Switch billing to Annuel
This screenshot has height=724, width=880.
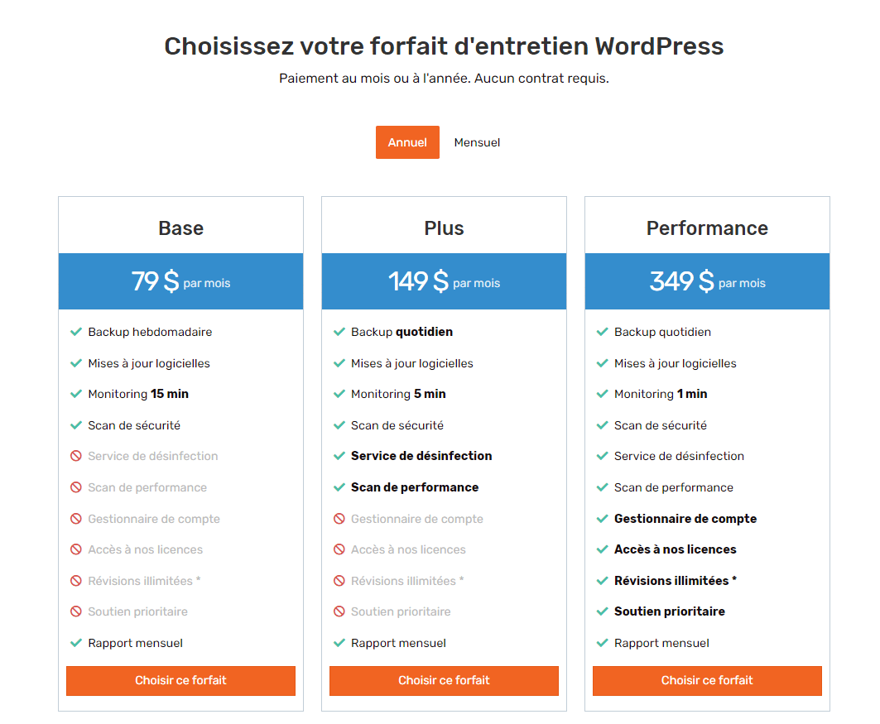click(407, 142)
